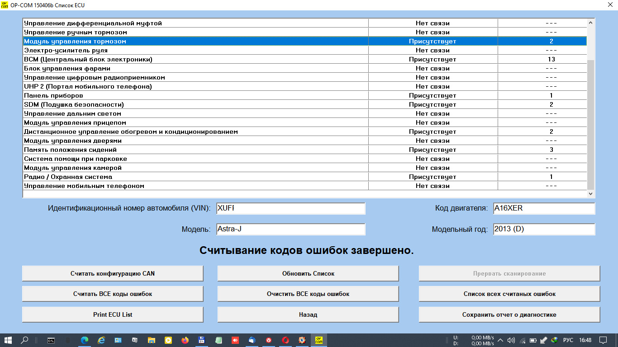618x347 pixels.
Task: Click the battery icon in the system tray
Action: (x=533, y=340)
